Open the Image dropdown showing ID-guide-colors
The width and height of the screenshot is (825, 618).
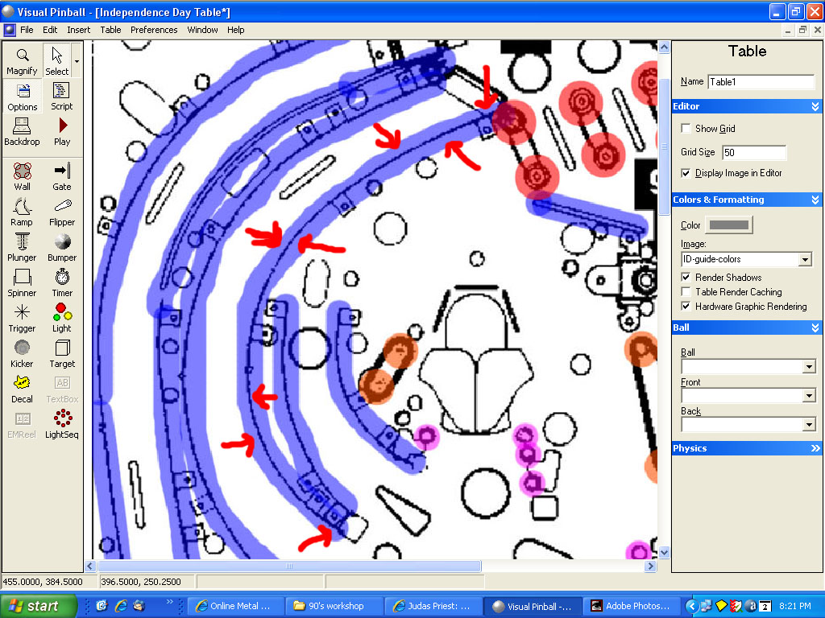[x=804, y=260]
